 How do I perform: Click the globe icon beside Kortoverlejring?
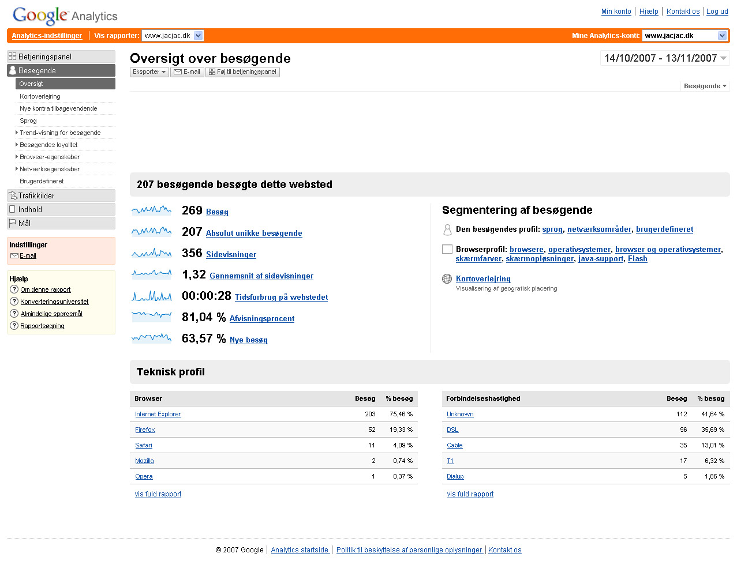[447, 279]
